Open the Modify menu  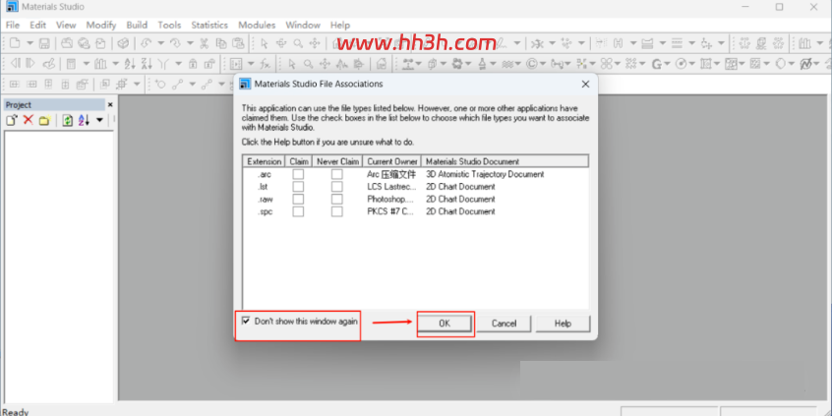[x=101, y=25]
